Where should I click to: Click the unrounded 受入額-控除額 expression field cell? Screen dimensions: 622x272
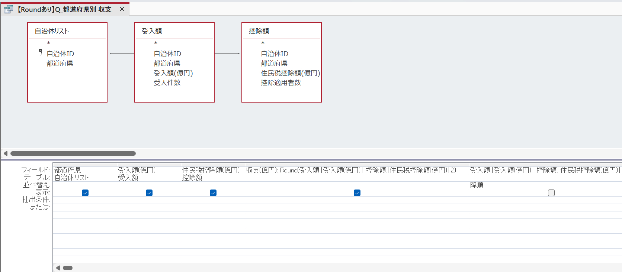[545, 170]
